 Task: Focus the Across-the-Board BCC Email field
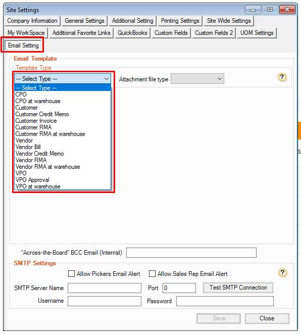191,253
